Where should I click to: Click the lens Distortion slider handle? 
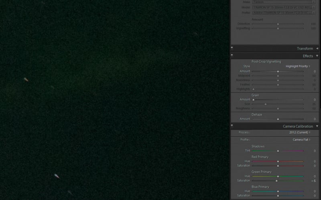pyautogui.click(x=278, y=24)
